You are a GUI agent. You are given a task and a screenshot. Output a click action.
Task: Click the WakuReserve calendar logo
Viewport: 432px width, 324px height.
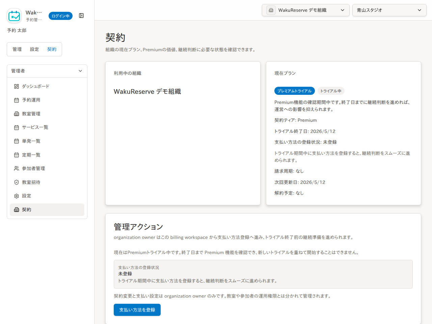[x=14, y=16]
